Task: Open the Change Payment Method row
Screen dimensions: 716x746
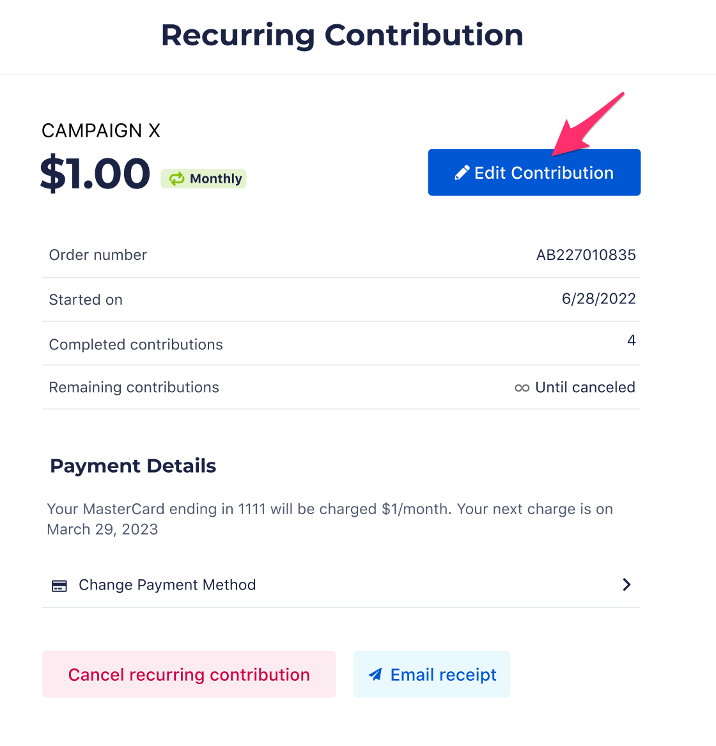Action: [x=167, y=585]
